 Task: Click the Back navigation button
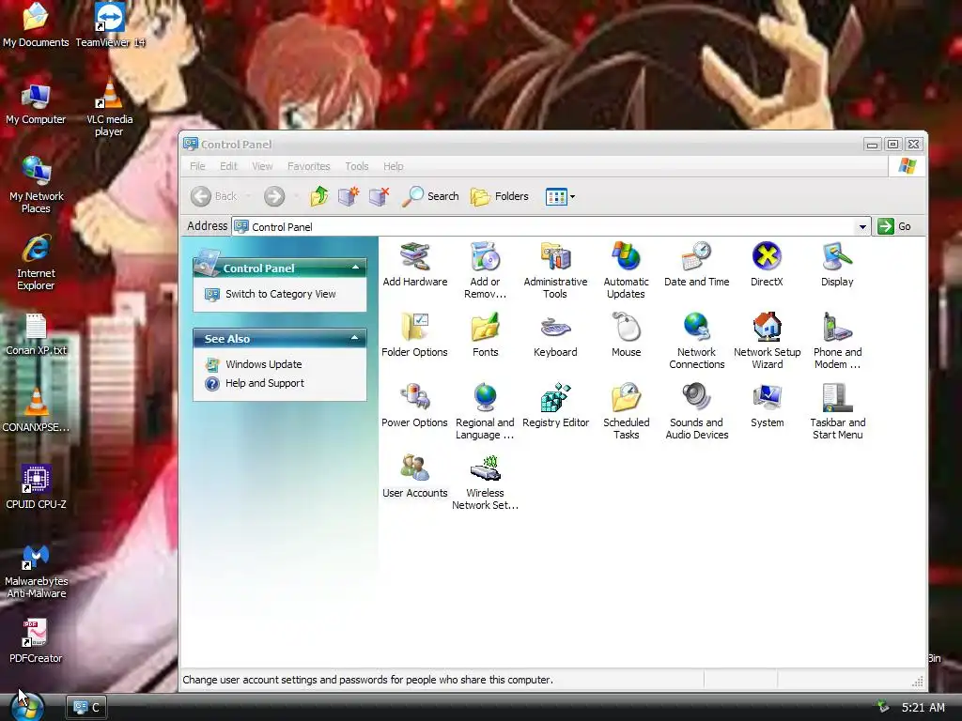(x=213, y=196)
